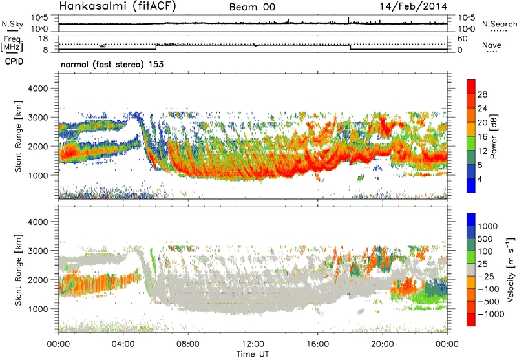Click the solid line sample under N.Sky
The height and width of the screenshot is (358, 517).
tap(12, 31)
